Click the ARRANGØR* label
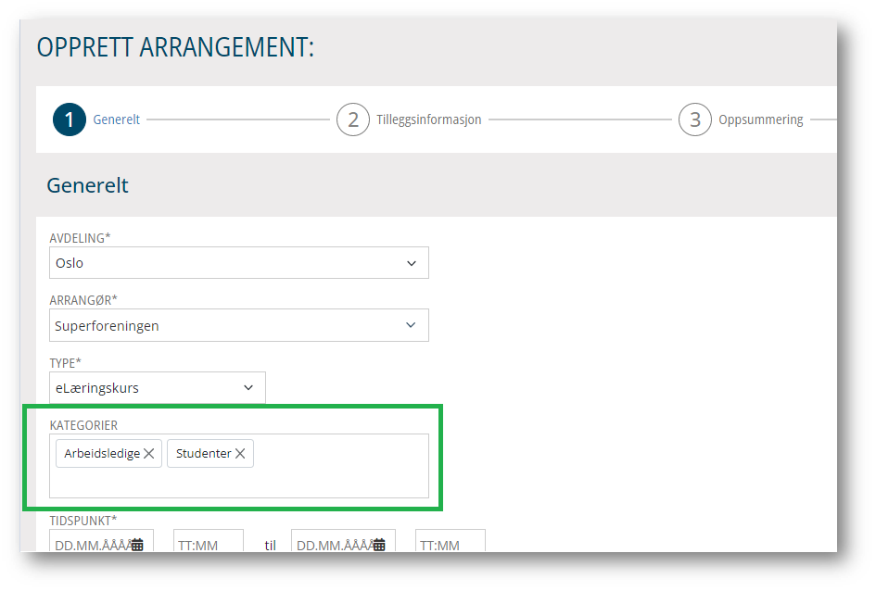The image size is (876, 591). pyautogui.click(x=83, y=300)
